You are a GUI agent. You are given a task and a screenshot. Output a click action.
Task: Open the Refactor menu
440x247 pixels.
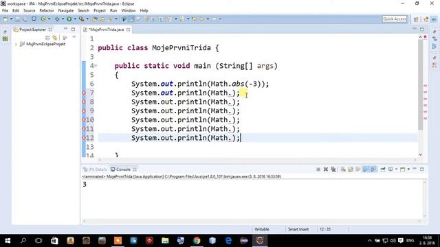pyautogui.click(x=47, y=11)
